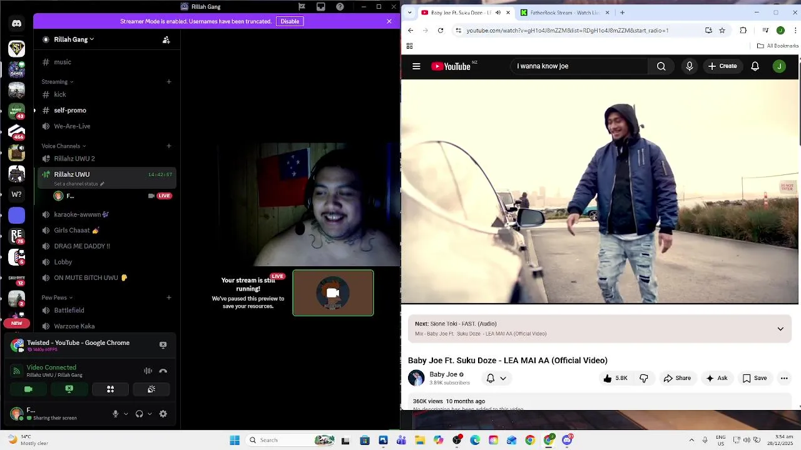Viewport: 801px width, 450px height.
Task: Click the YouTube Create button
Action: pos(723,66)
